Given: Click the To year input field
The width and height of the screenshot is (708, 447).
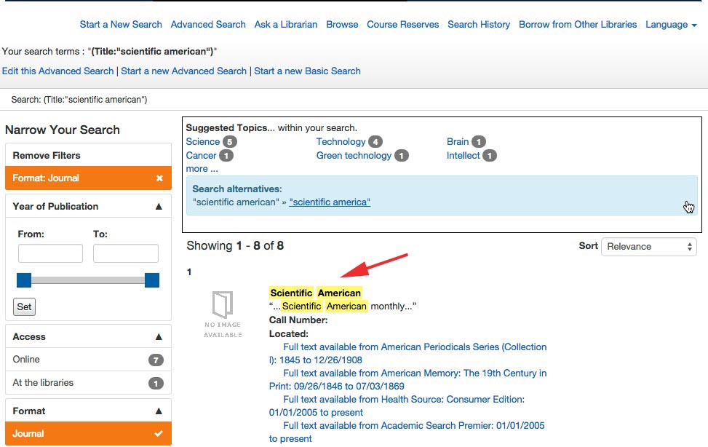Looking at the screenshot, I should 126,253.
